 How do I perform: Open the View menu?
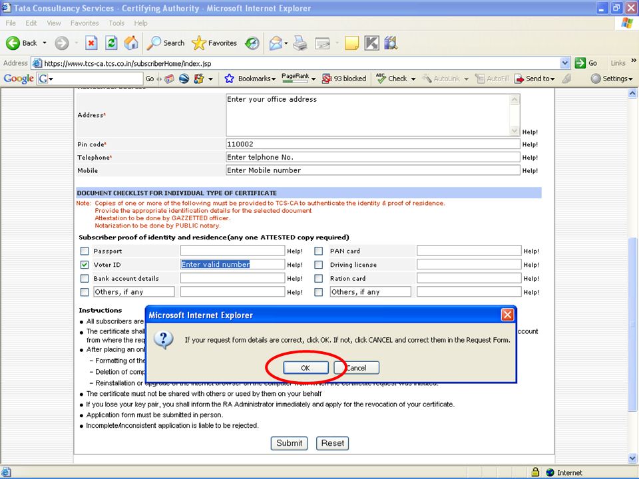pyautogui.click(x=53, y=23)
